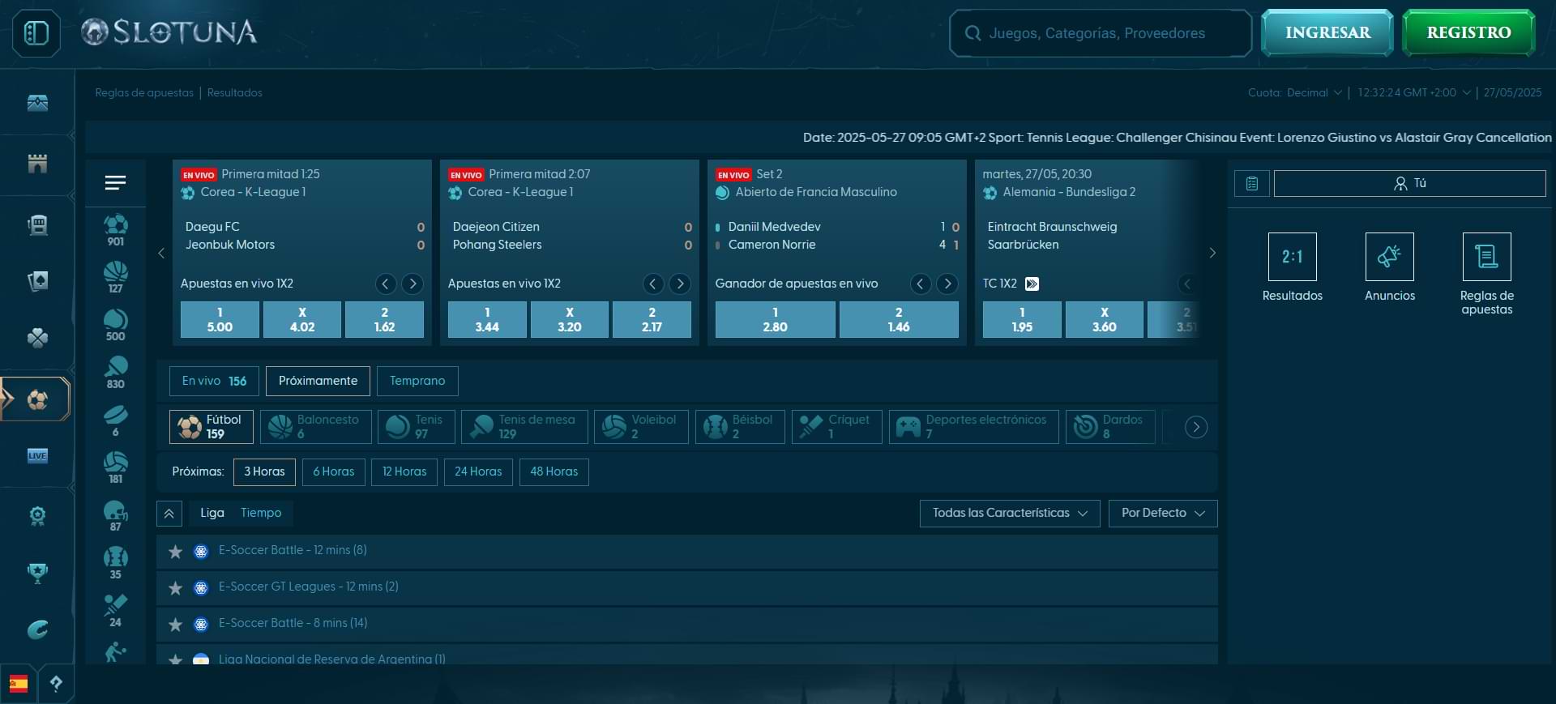Viewport: 1556px width, 704px height.
Task: Select 3 Horas time filter
Action: tap(264, 471)
